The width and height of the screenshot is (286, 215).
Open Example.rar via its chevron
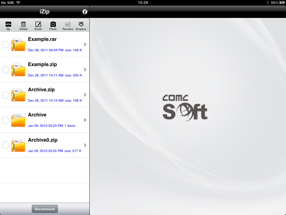(x=85, y=45)
